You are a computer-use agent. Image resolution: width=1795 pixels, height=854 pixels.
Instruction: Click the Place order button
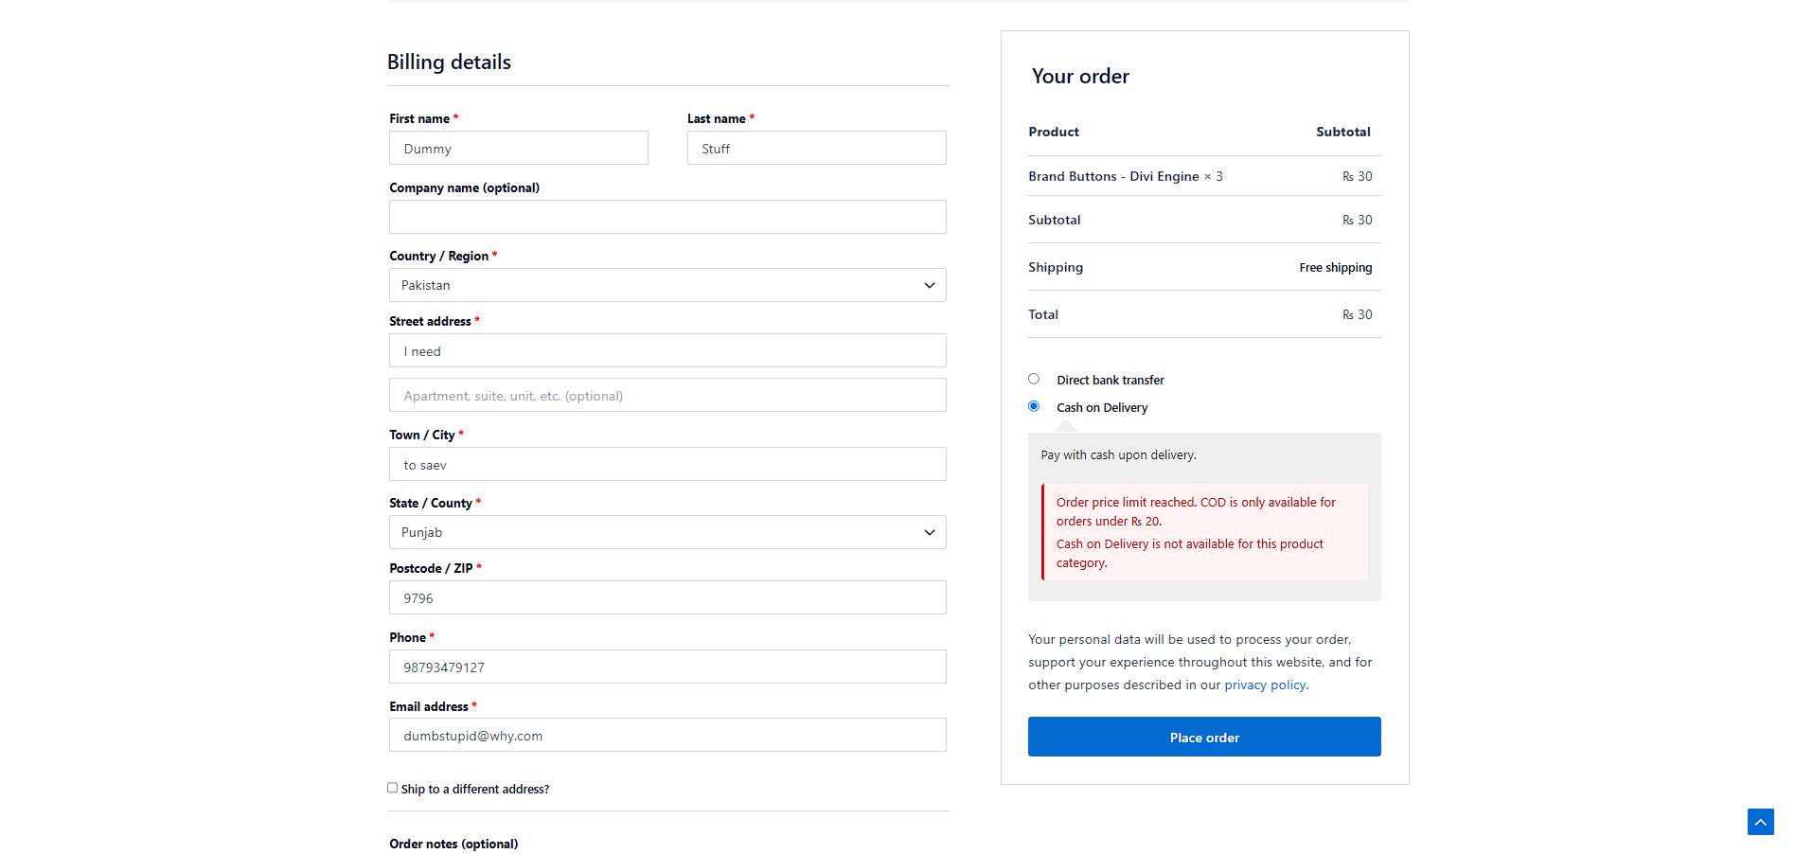(x=1204, y=737)
